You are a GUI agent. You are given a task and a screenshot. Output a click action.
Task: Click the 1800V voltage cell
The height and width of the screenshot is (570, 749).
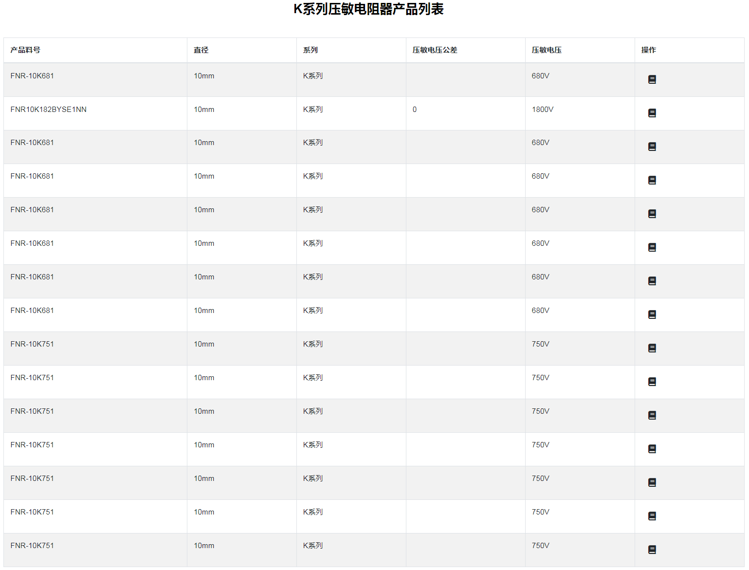point(542,110)
